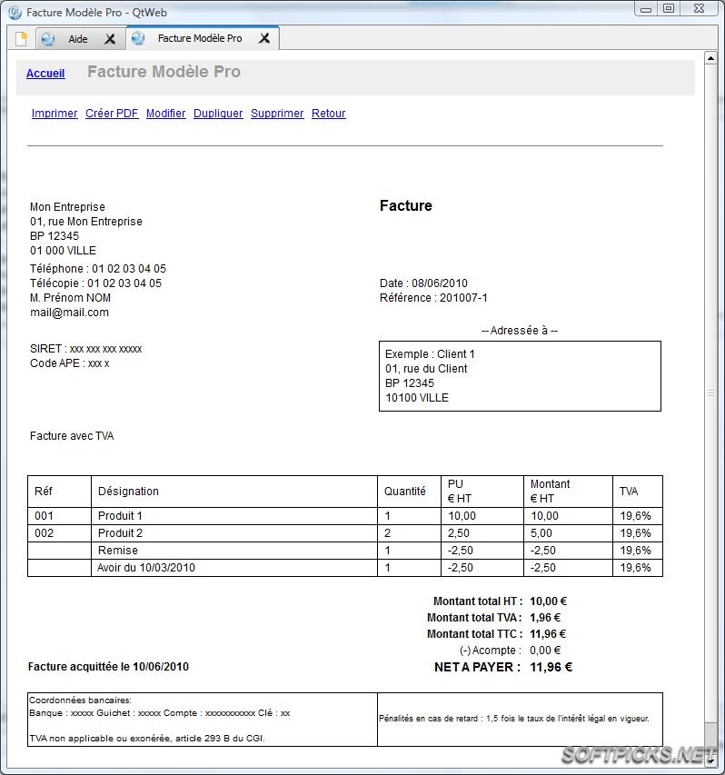The image size is (725, 775).
Task: Click the Imprimer link
Action: (55, 114)
